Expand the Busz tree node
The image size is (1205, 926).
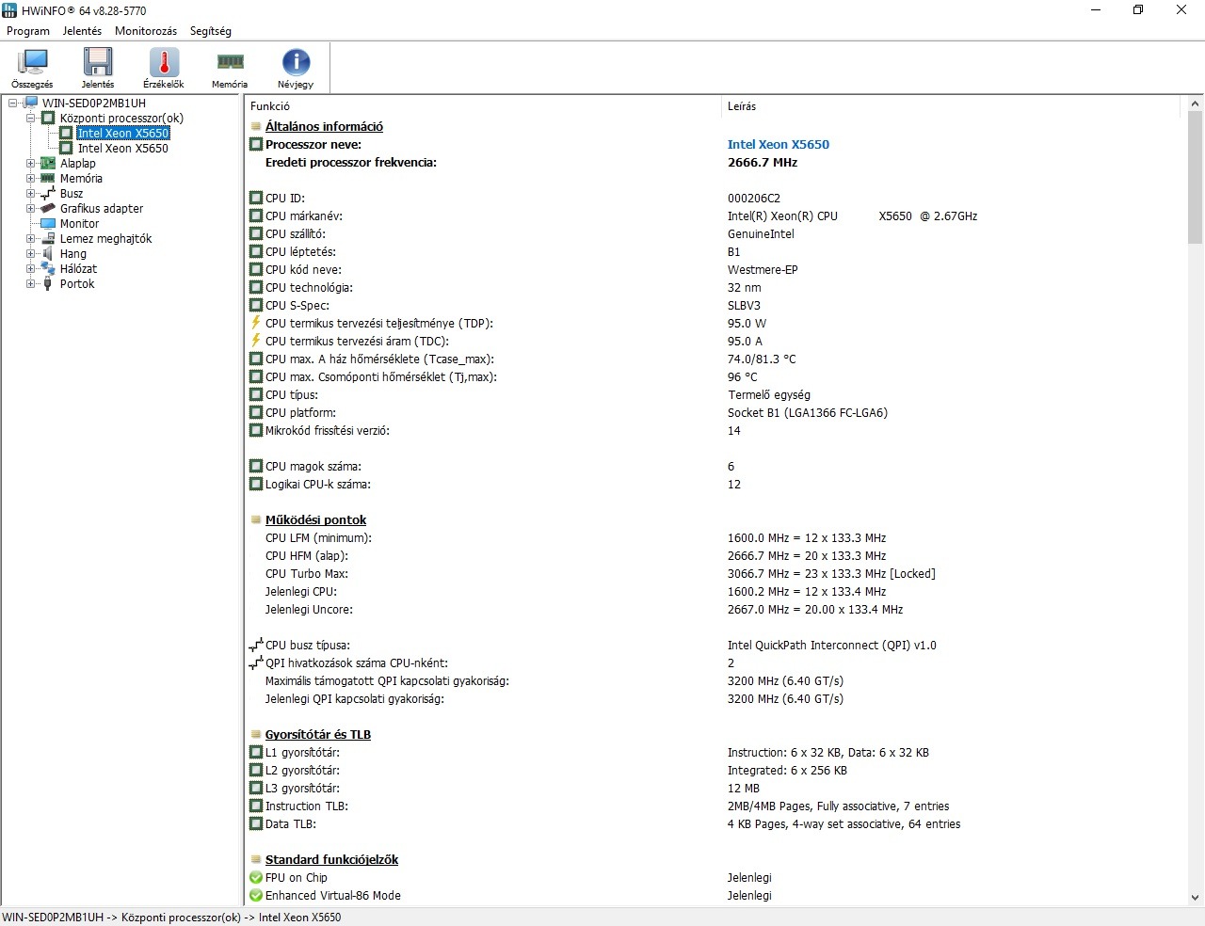tap(30, 193)
